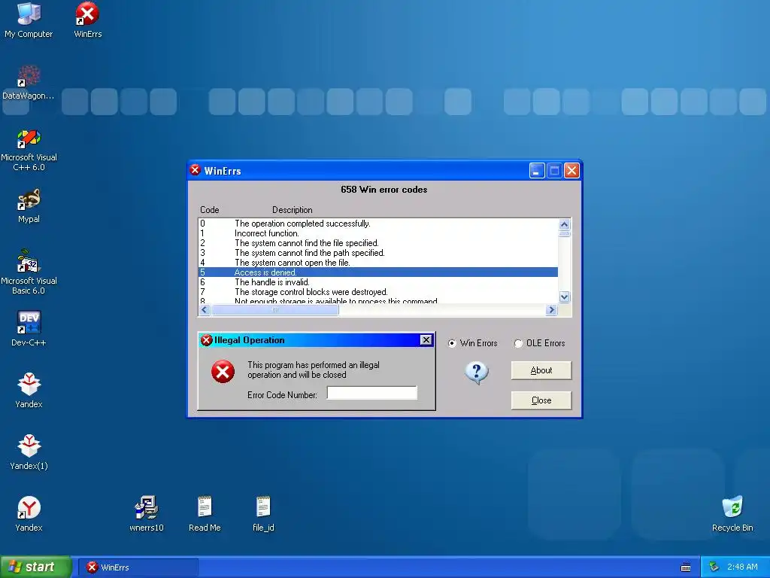Click the horizontal scroll left arrow

tap(205, 310)
